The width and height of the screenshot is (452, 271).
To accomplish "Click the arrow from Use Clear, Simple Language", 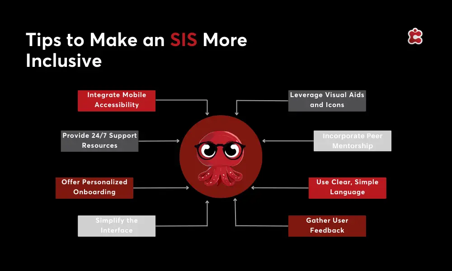I will (280, 187).
